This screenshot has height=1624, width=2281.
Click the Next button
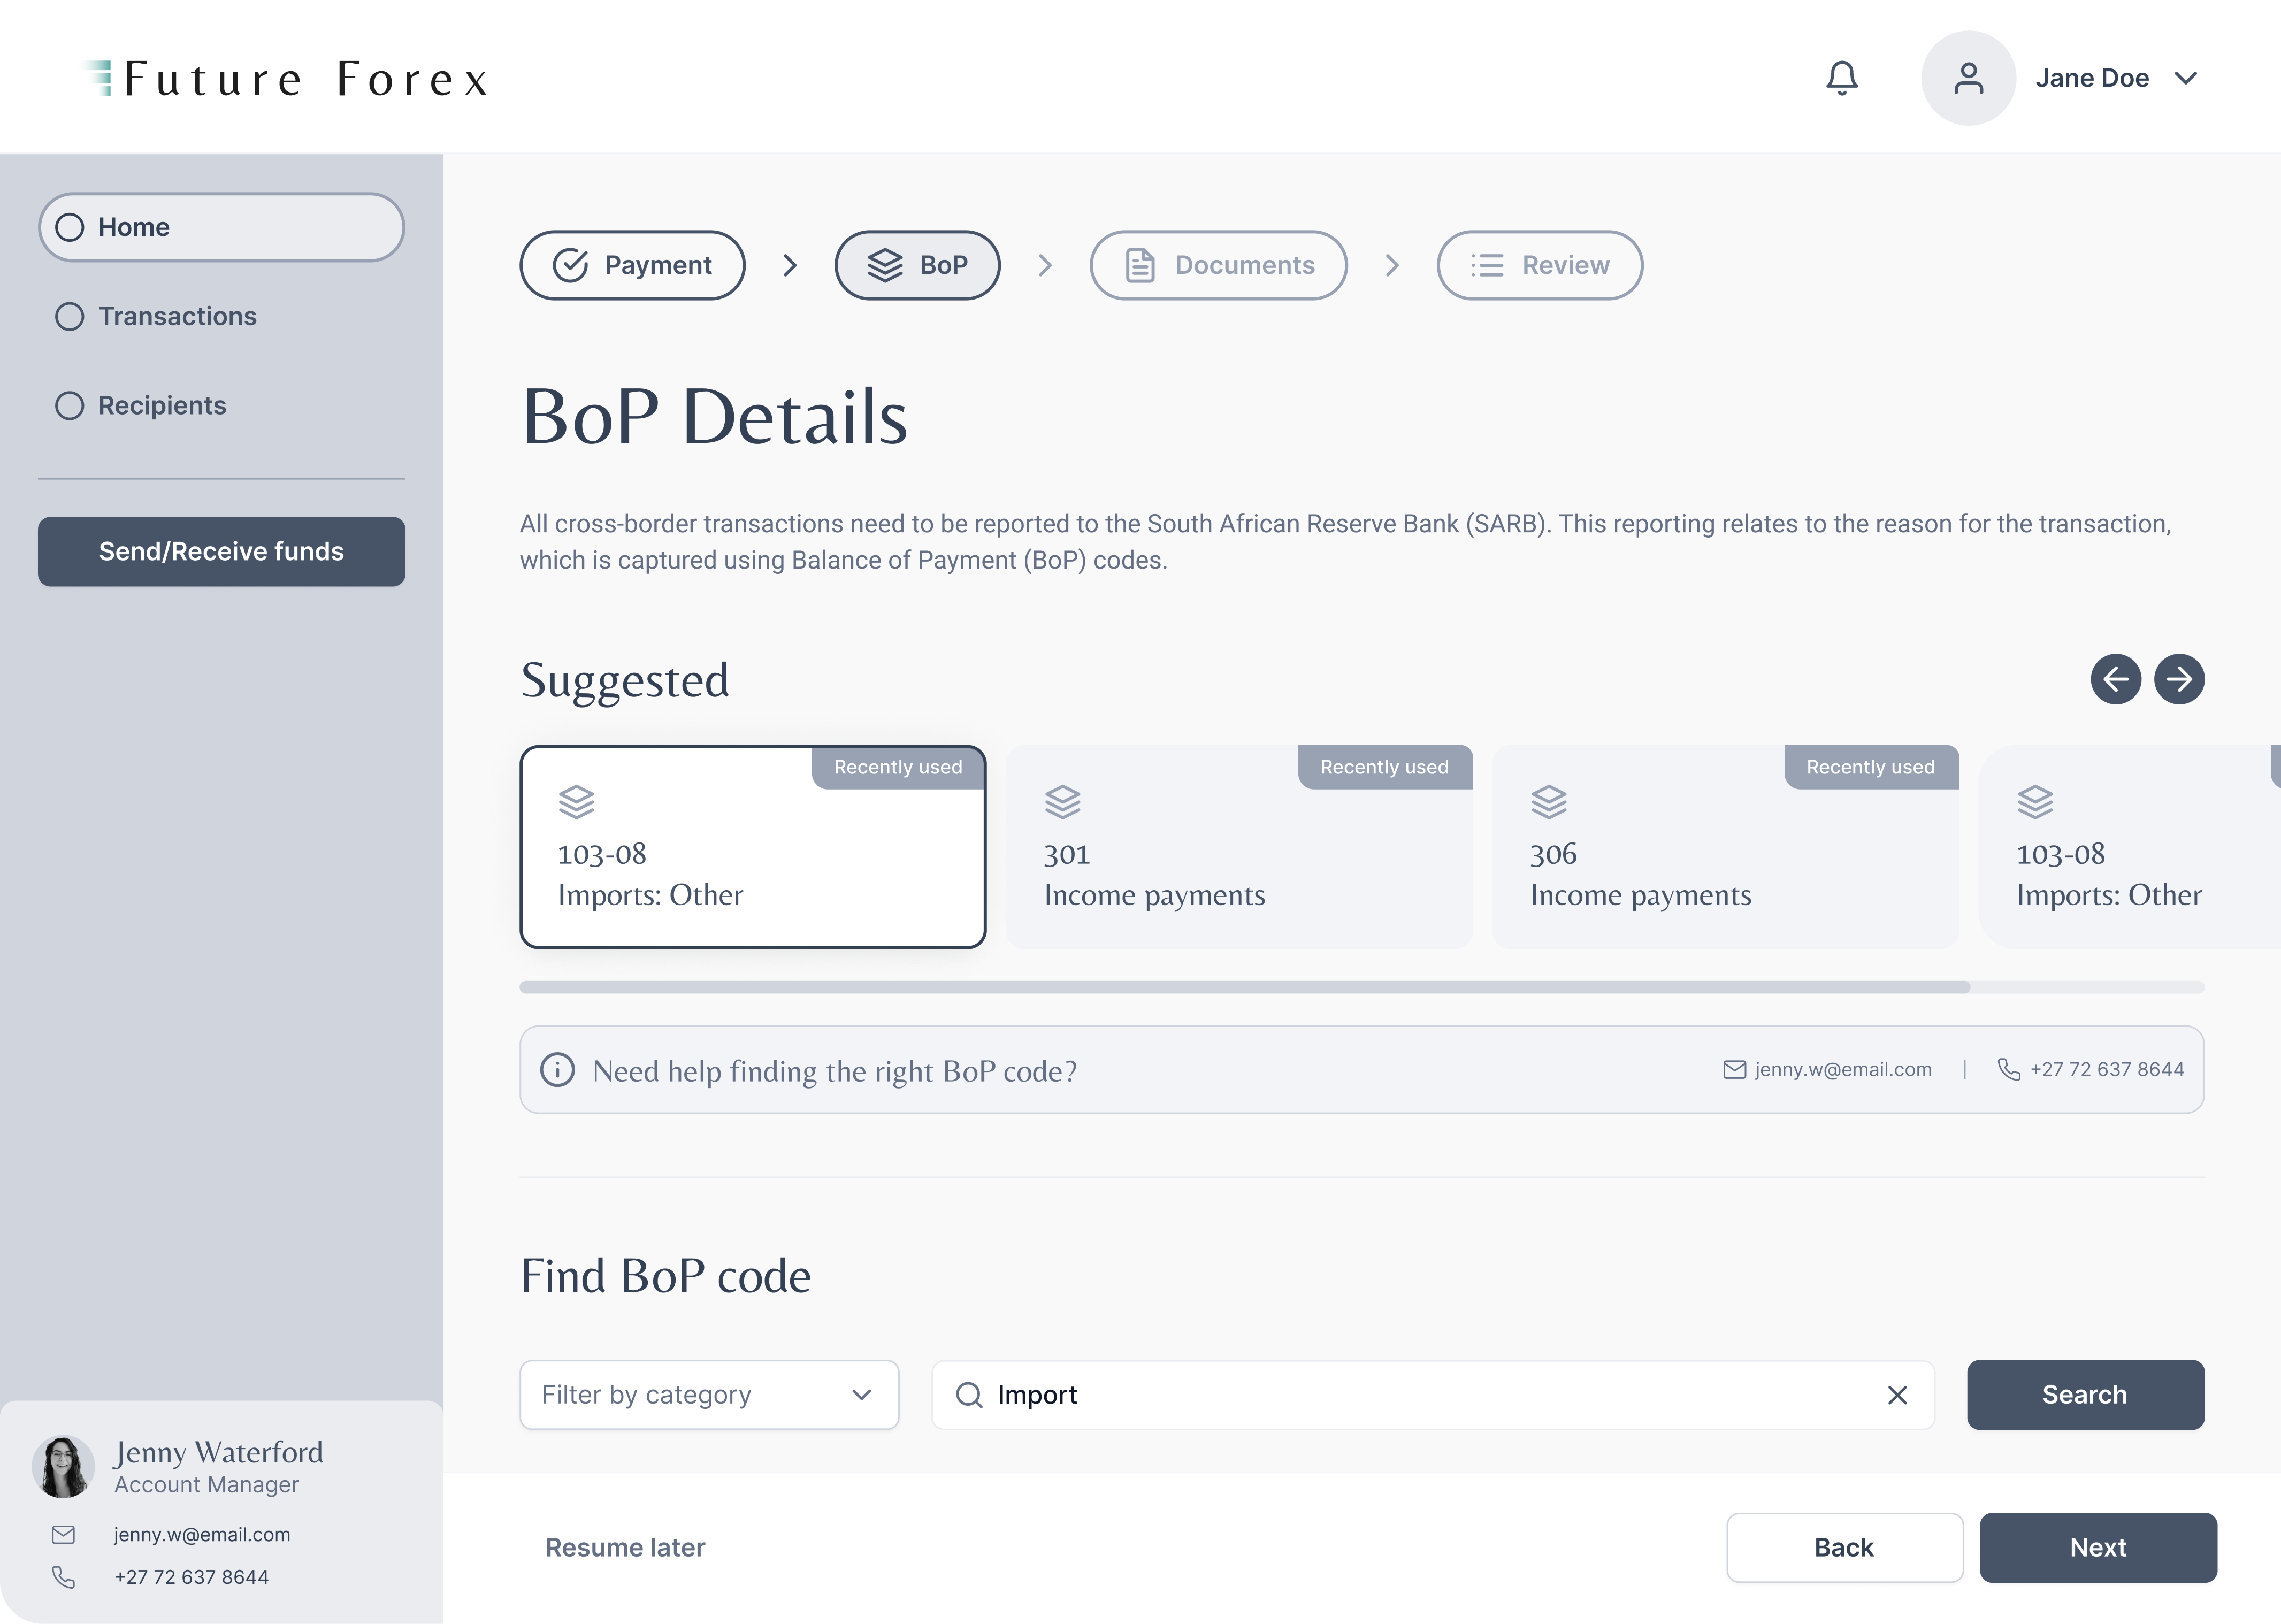click(2097, 1547)
